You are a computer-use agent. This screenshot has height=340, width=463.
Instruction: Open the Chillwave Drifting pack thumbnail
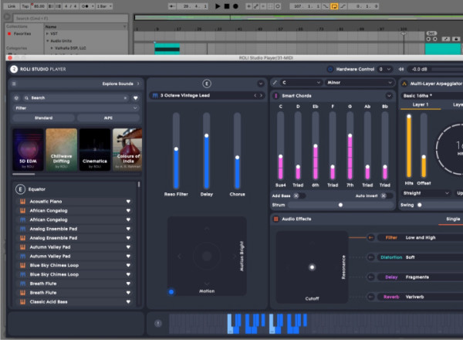(62, 150)
